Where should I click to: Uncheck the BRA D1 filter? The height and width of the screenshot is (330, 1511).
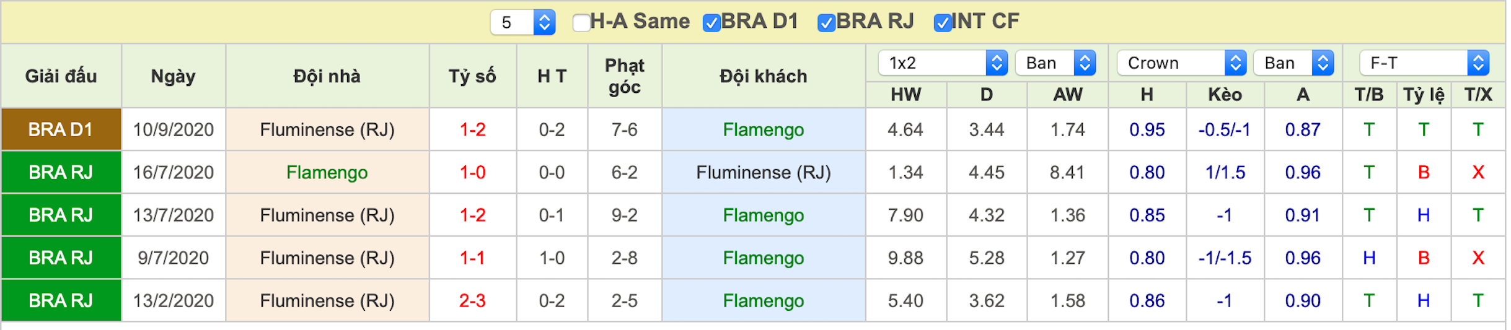coord(711,23)
